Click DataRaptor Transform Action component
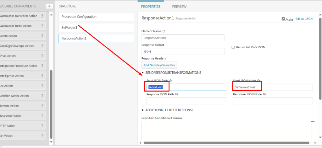This screenshot has height=148, width=322. [x=23, y=16]
